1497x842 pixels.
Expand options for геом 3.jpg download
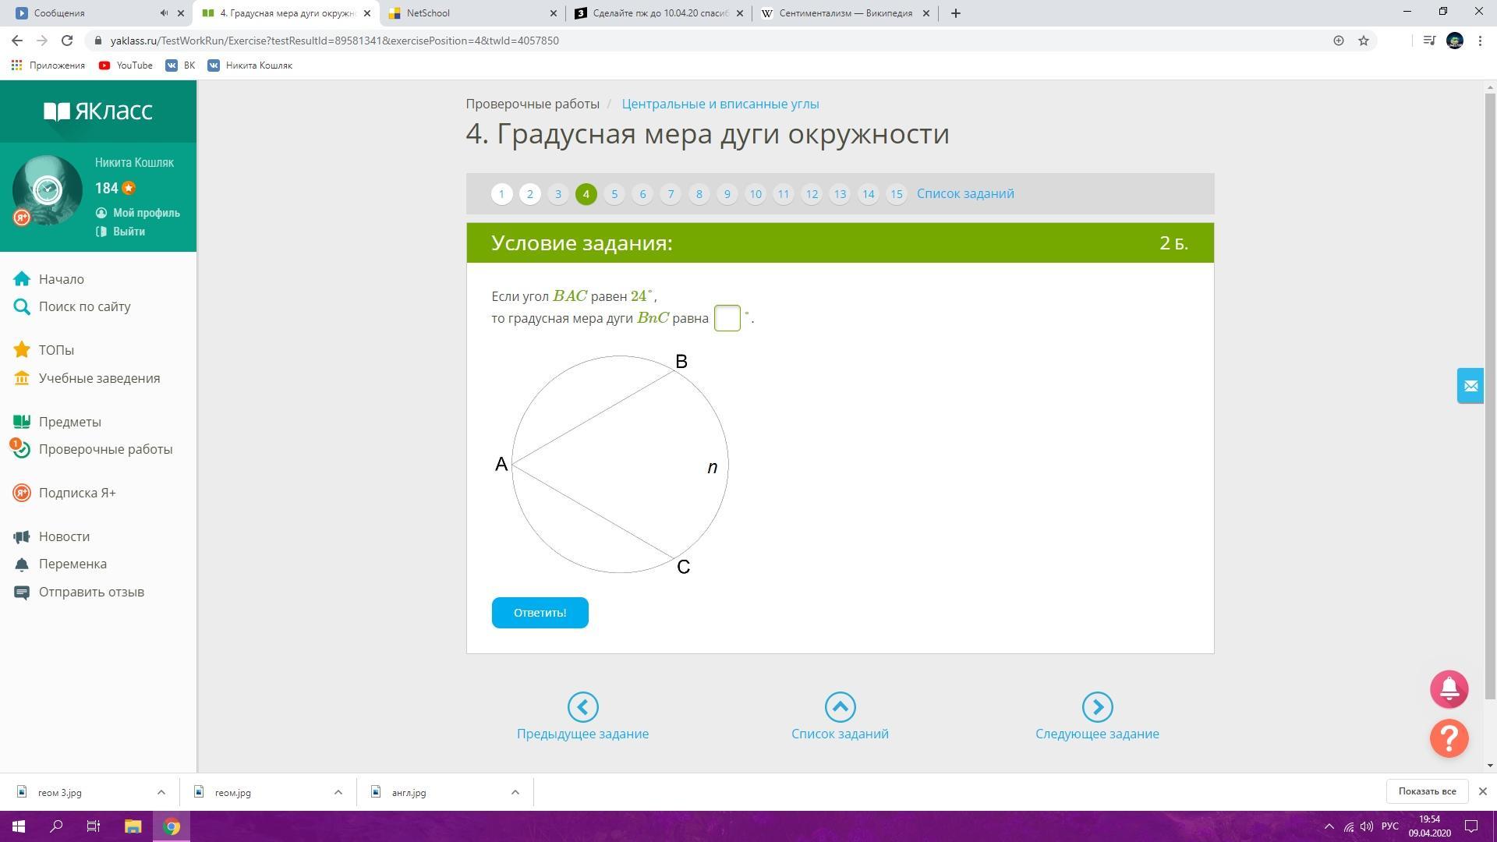[161, 792]
